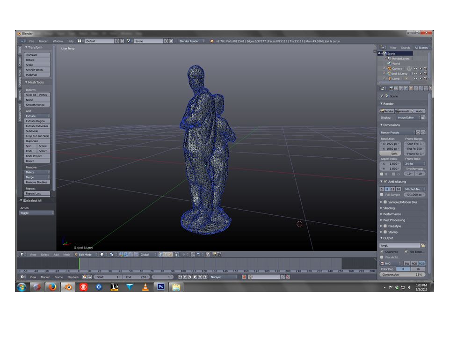Screen dimensions: 449x337
Task: Click the Translate button
Action: pos(37,55)
